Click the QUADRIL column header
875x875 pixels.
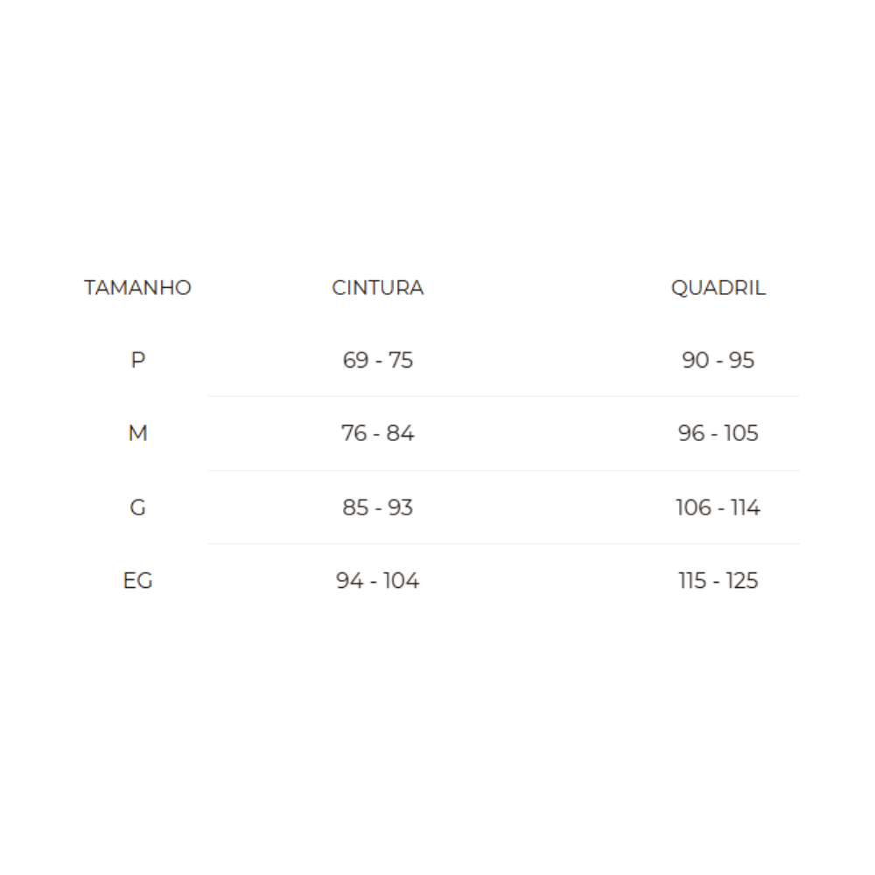coord(717,288)
